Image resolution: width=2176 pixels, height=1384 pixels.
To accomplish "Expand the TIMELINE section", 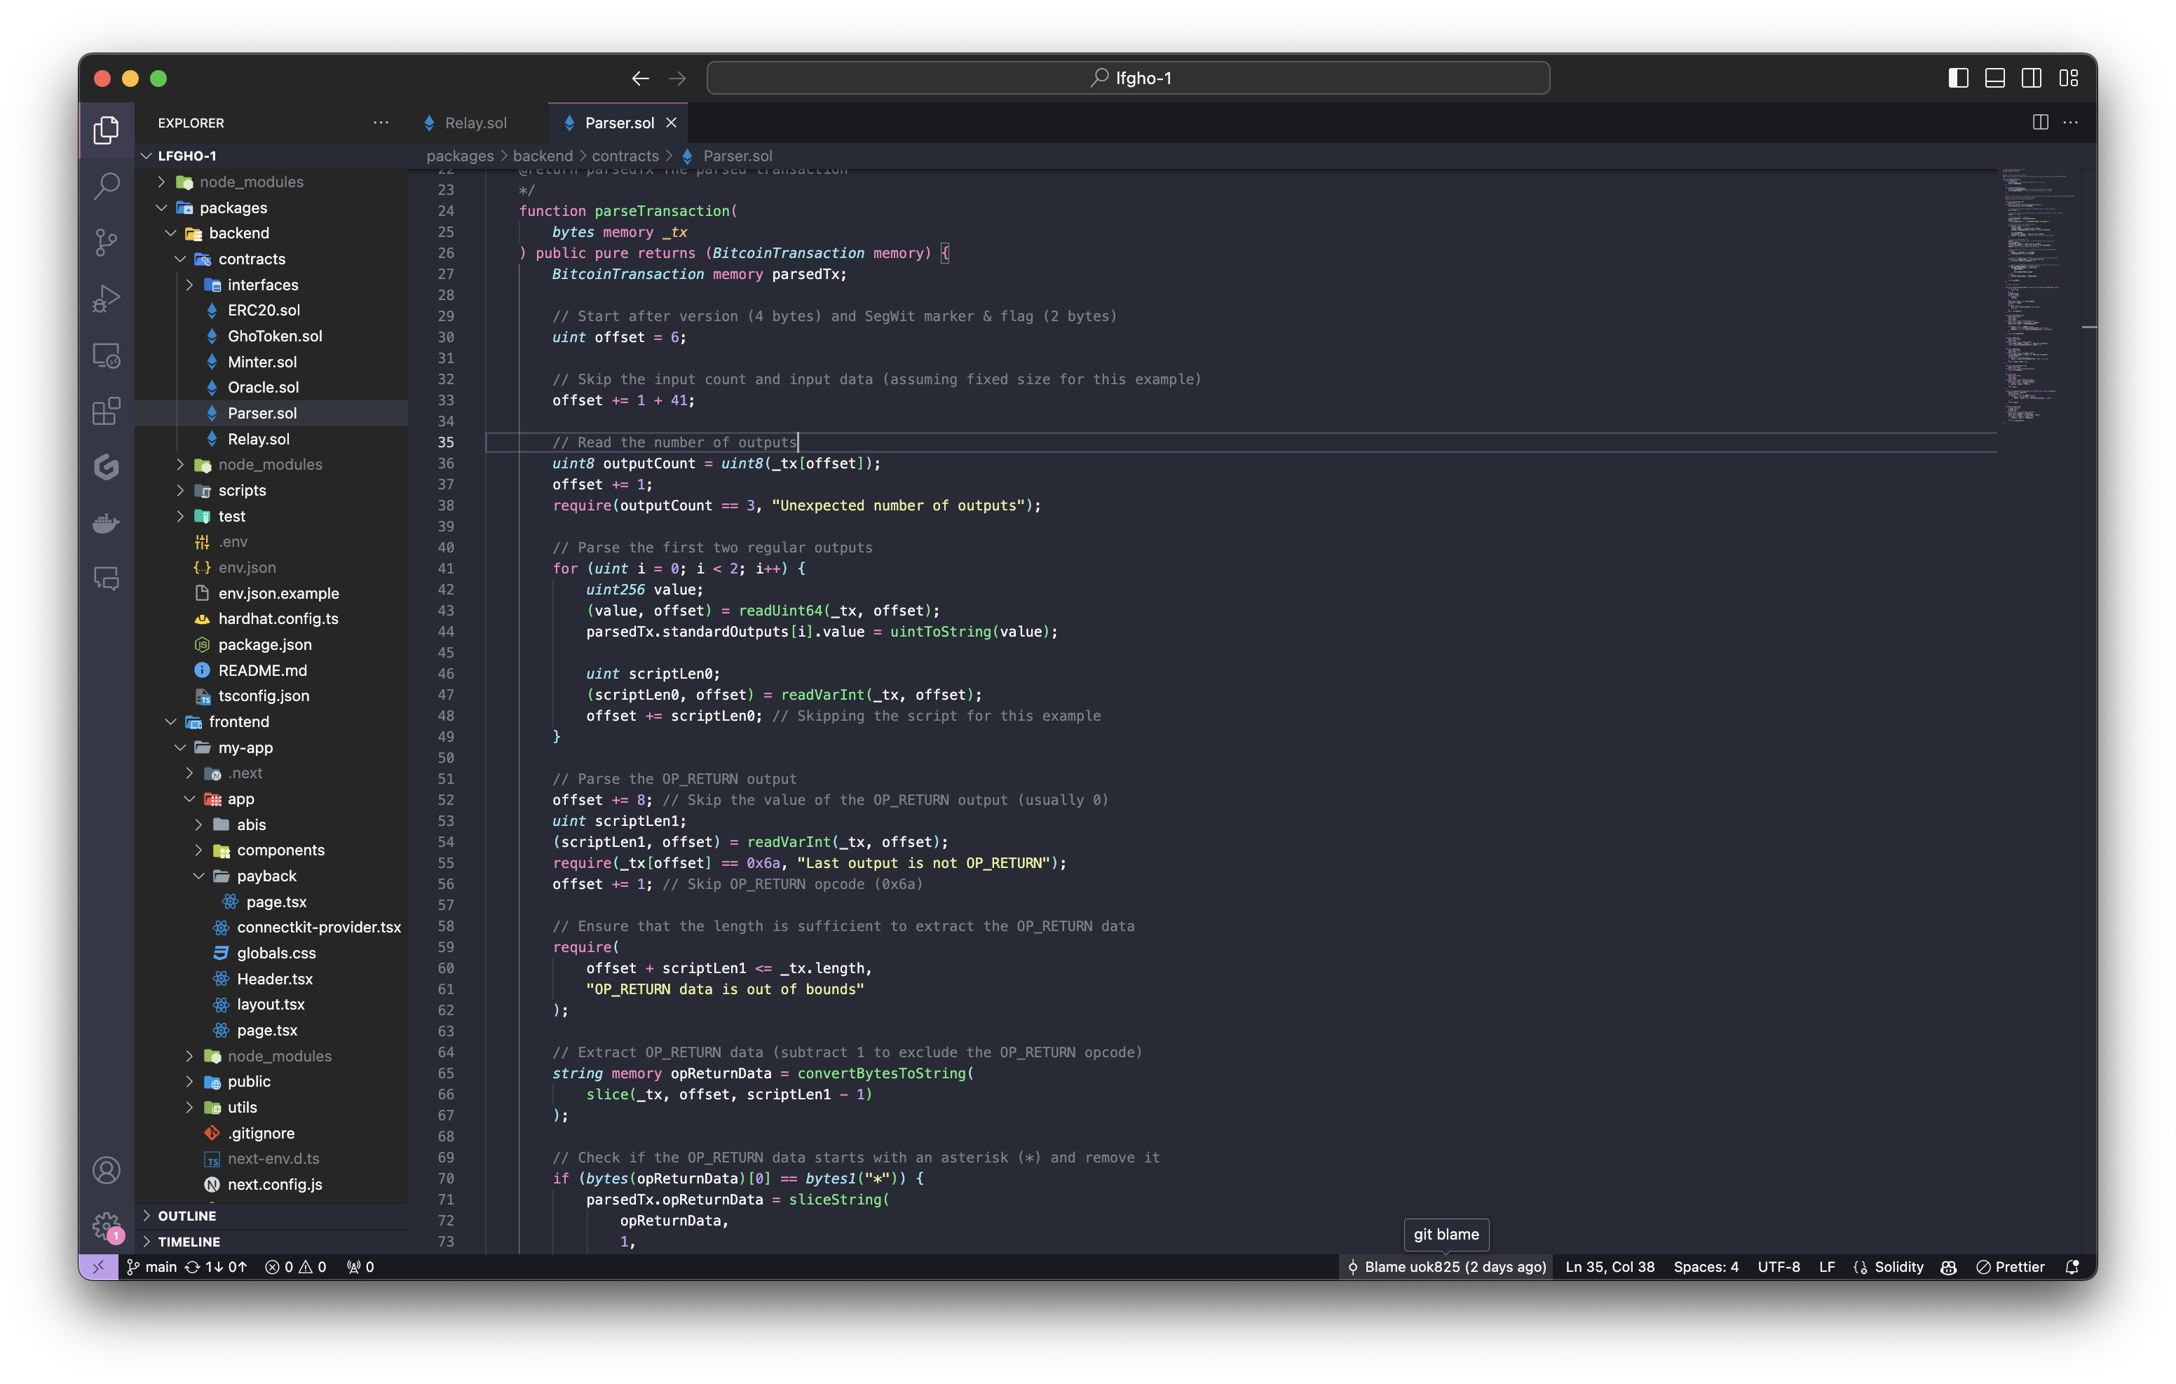I will (271, 1242).
